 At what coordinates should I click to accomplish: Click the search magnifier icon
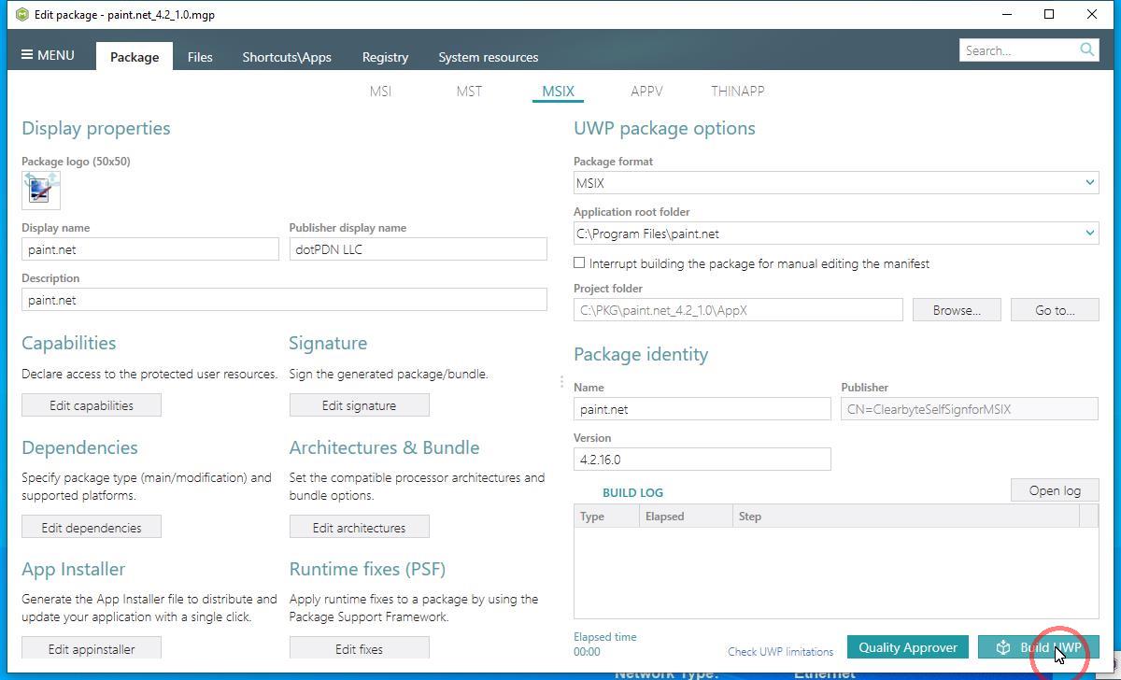[x=1086, y=50]
